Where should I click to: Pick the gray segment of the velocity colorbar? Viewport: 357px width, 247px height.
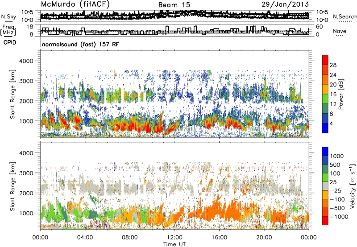click(325, 186)
